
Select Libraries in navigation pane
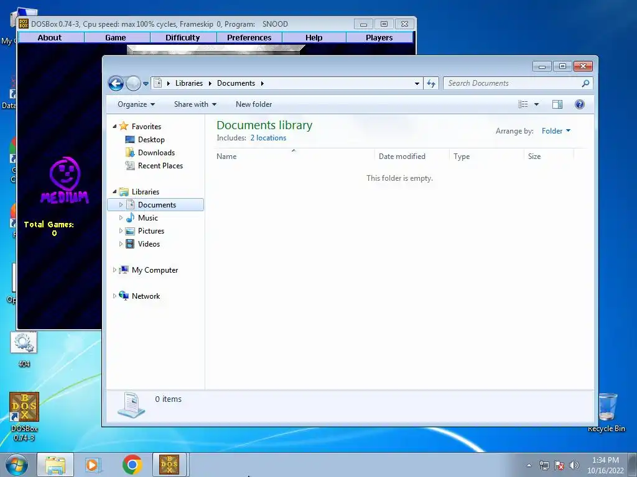[x=146, y=192]
